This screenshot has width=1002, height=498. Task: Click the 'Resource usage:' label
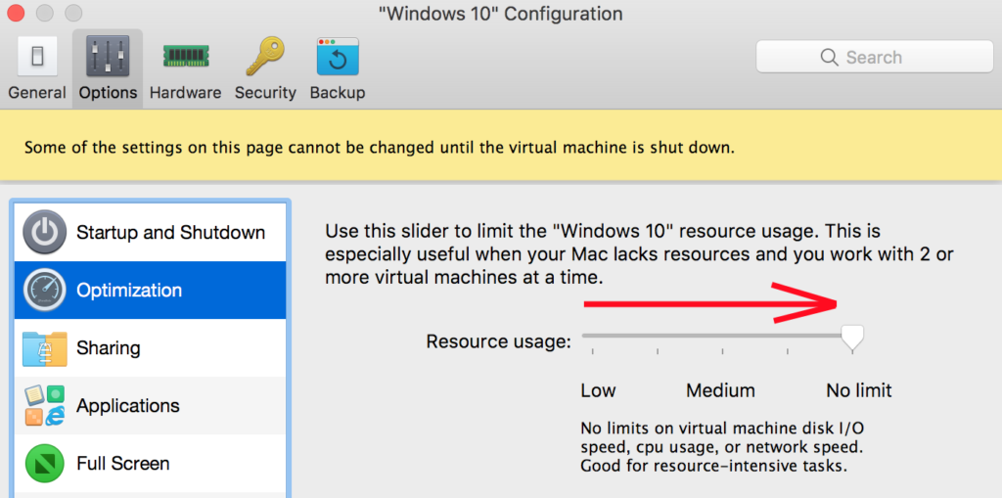[x=498, y=341]
